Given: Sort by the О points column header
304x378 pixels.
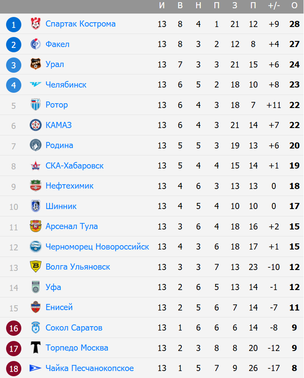Looking at the screenshot, I should coord(294,6).
